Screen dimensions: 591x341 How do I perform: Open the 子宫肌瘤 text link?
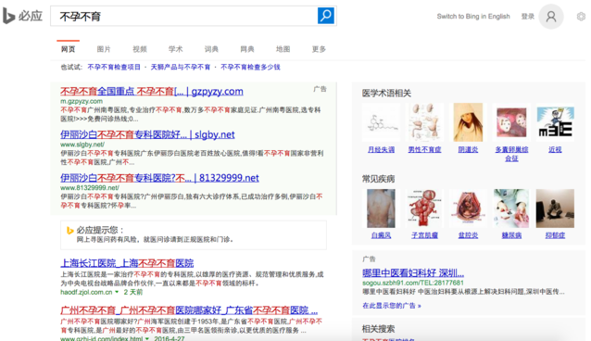pyautogui.click(x=425, y=235)
